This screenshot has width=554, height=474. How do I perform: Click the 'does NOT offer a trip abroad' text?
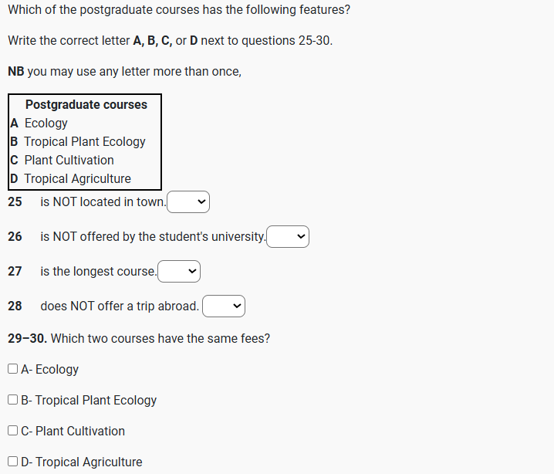click(120, 306)
